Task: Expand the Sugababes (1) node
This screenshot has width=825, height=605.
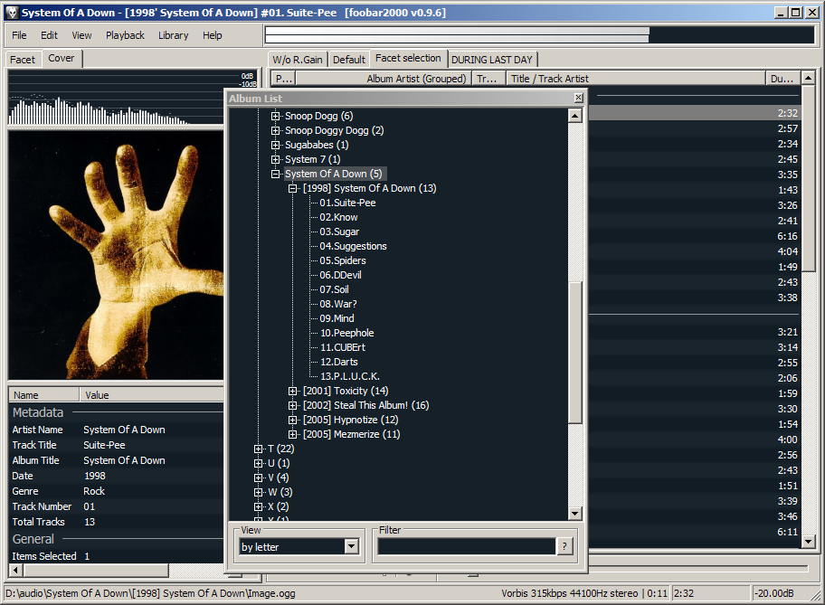Action: tap(275, 145)
